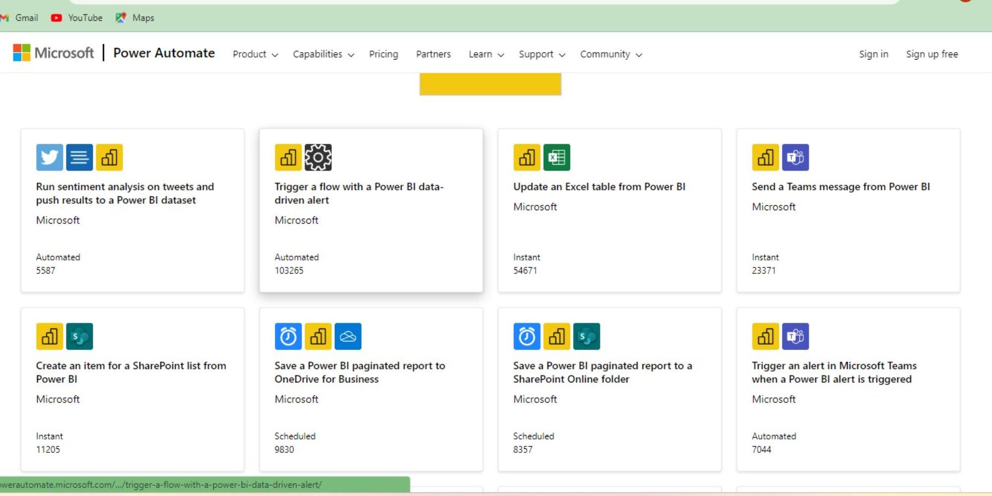The width and height of the screenshot is (992, 496).
Task: Expand the Community dropdown menu
Action: (611, 54)
